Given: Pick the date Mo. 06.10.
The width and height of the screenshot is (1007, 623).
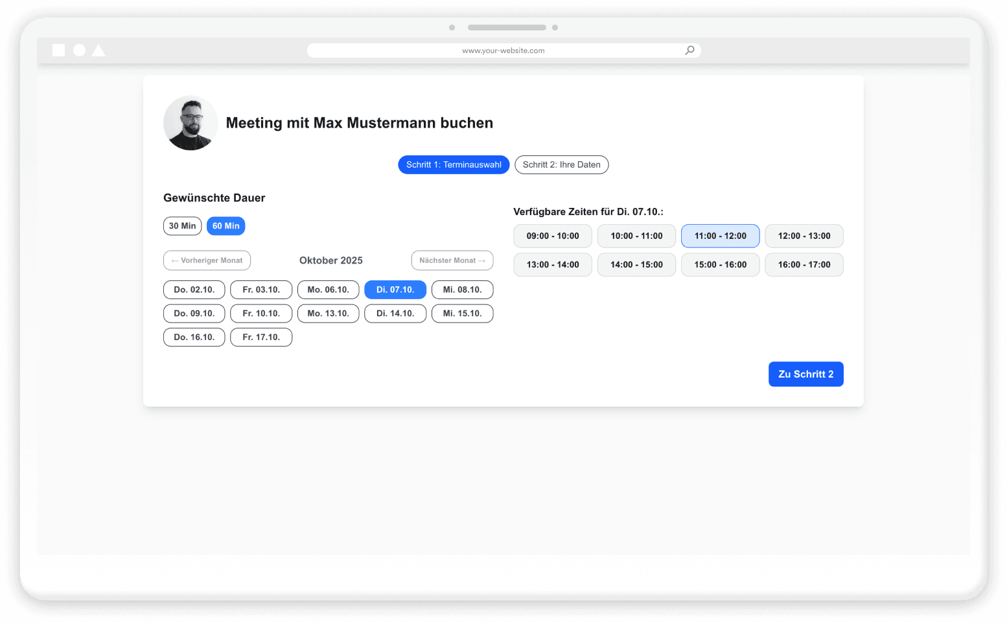Looking at the screenshot, I should tap(328, 290).
